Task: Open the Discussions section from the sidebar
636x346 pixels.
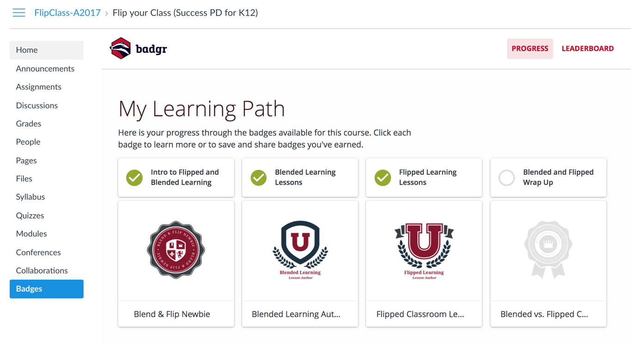Action: click(x=37, y=105)
